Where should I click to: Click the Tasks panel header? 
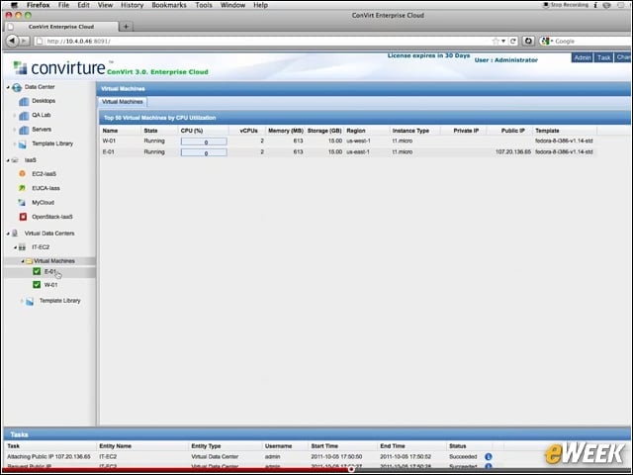click(x=316, y=434)
